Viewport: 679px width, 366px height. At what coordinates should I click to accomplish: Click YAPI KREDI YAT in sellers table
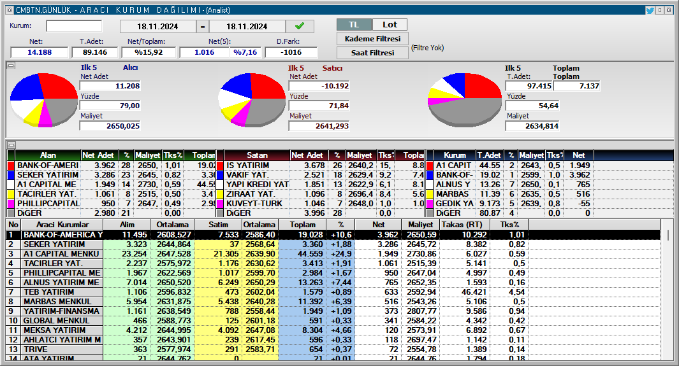click(x=257, y=185)
